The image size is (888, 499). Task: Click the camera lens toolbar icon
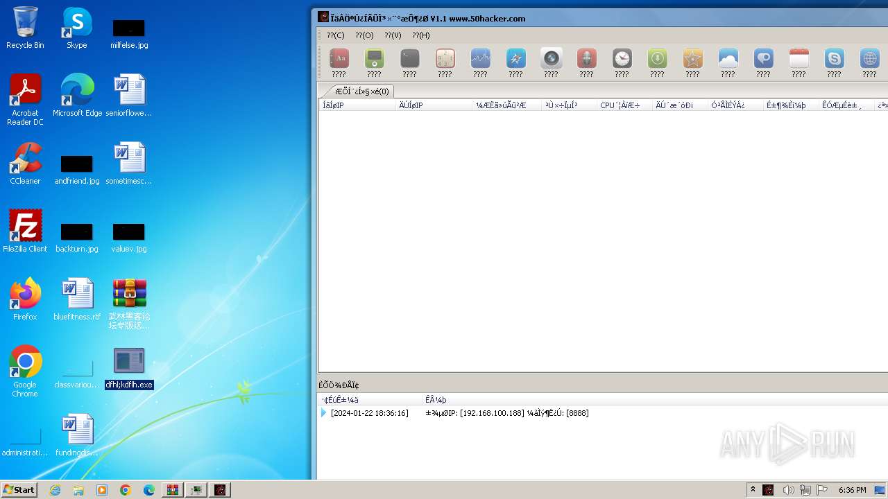(551, 58)
